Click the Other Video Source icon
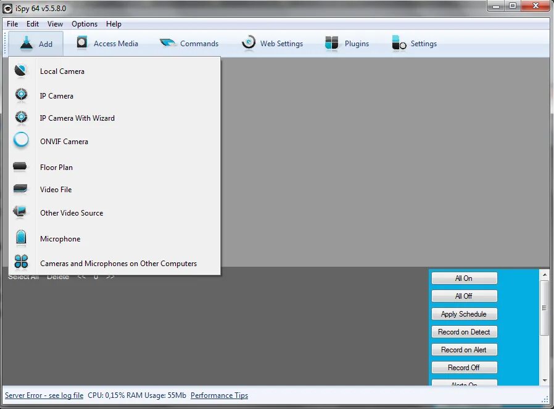Screen dimensions: 554x409 [x=20, y=212]
